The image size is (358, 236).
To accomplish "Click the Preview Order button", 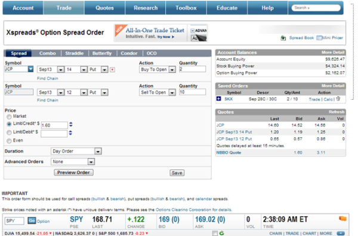I will pyautogui.click(x=73, y=172).
